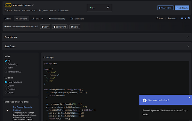Image resolution: width=192 pixels, height=121 pixels.
Task: Click the eye icon beside satisfaction question
Action: click(x=5, y=26)
